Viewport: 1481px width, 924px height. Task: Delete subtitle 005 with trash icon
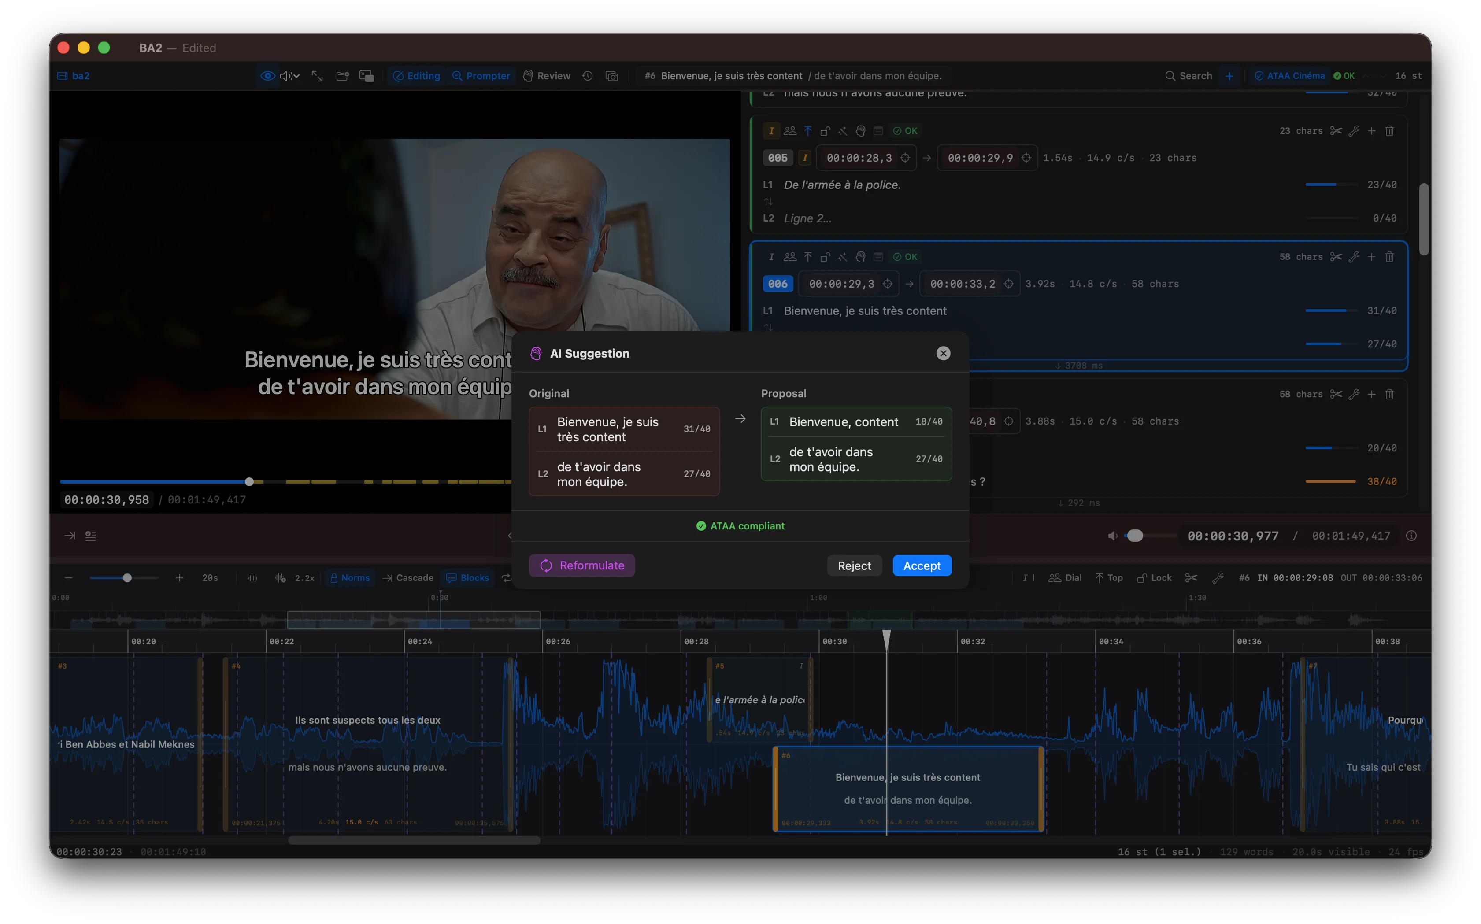point(1389,131)
